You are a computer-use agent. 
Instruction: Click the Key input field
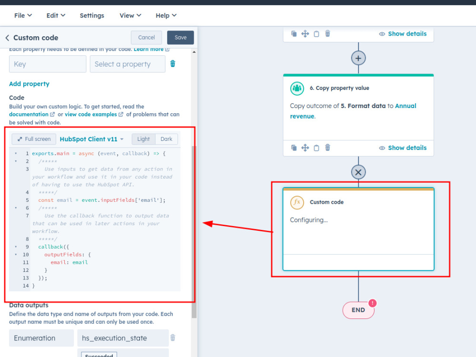(x=48, y=64)
